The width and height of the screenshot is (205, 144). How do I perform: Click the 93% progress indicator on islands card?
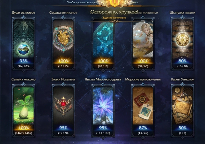click(24, 61)
